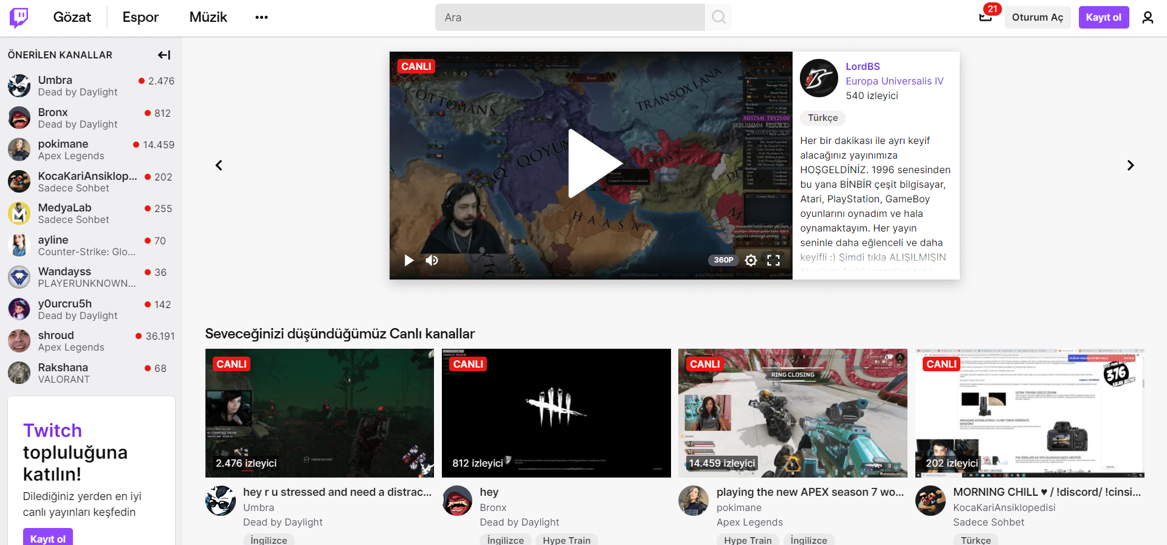The image size is (1167, 545).
Task: Open the notifications inbox with 21 badge
Action: (x=986, y=17)
